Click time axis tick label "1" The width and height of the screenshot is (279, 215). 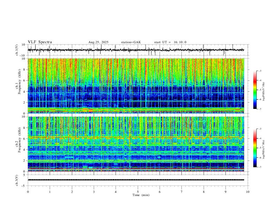50,192
